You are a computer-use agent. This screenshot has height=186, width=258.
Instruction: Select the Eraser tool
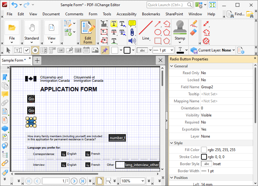click(194, 32)
